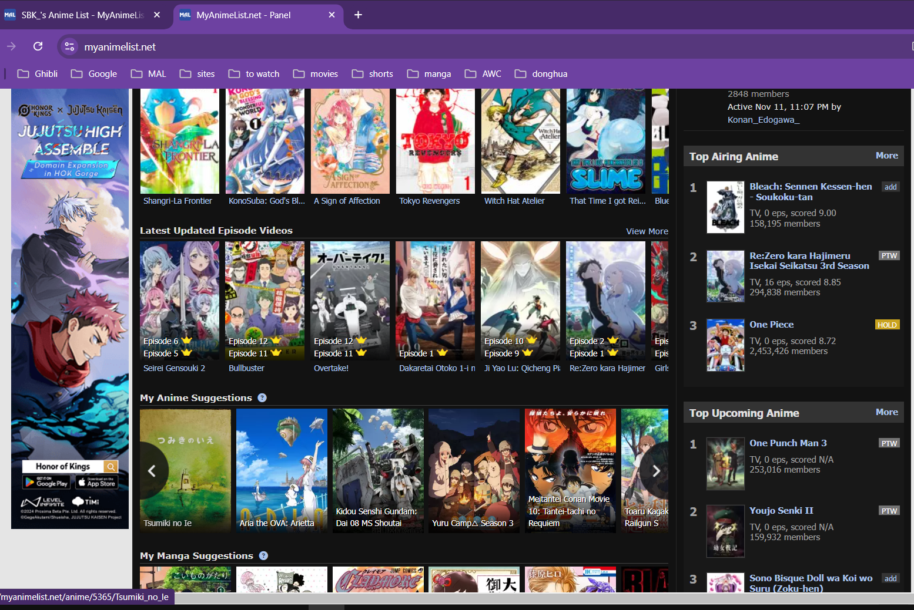The height and width of the screenshot is (610, 914).
Task: Open the movies bookmarks folder
Action: [x=316, y=73]
